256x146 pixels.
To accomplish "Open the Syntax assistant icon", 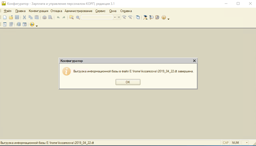I will pos(145,17).
